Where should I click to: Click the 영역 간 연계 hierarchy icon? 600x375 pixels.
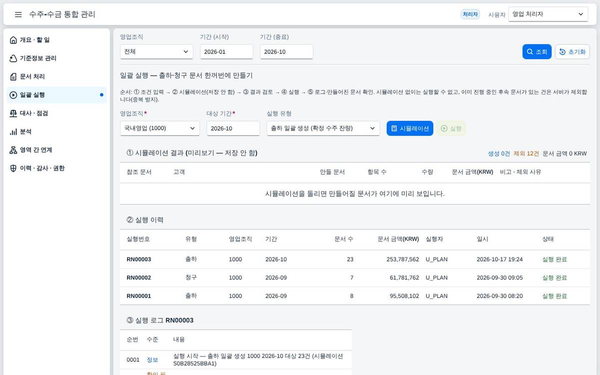coord(13,150)
